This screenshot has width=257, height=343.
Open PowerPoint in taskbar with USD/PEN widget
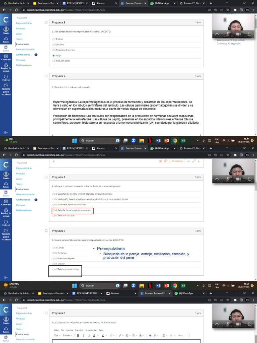click(x=167, y=285)
